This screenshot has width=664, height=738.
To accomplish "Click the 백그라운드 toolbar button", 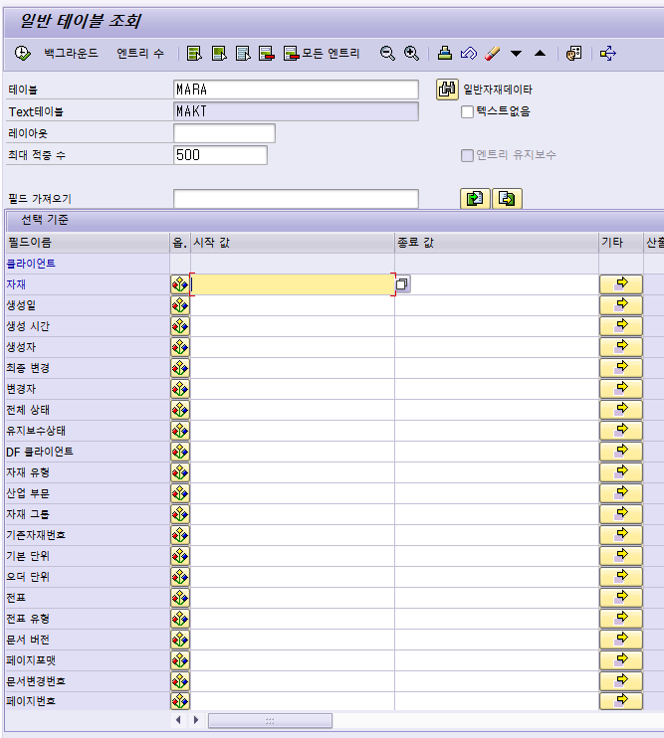I will tap(71, 53).
